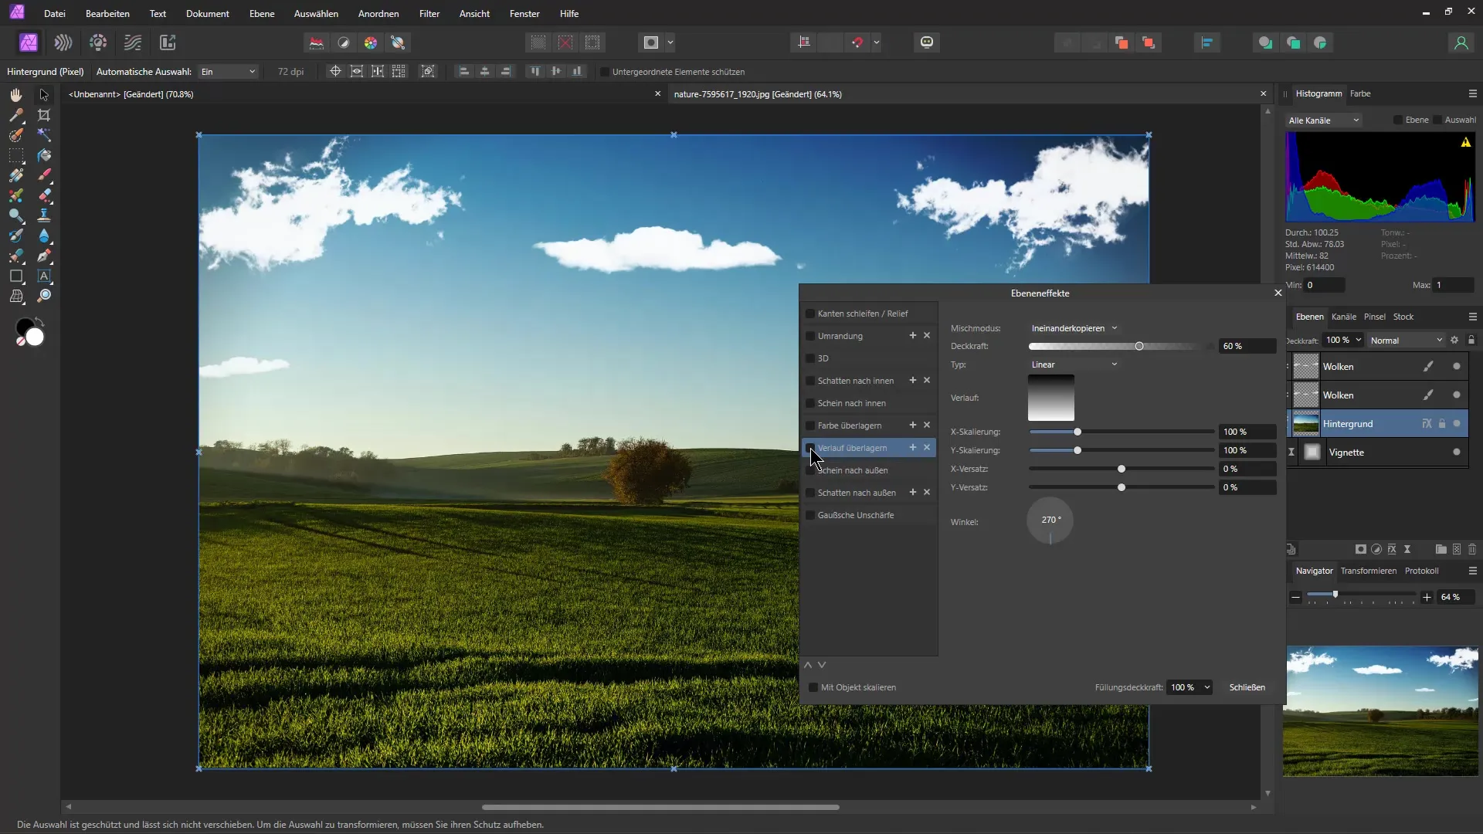Open Mischmodus blend mode dropdown
Screen dimensions: 1483x834
1074,328
